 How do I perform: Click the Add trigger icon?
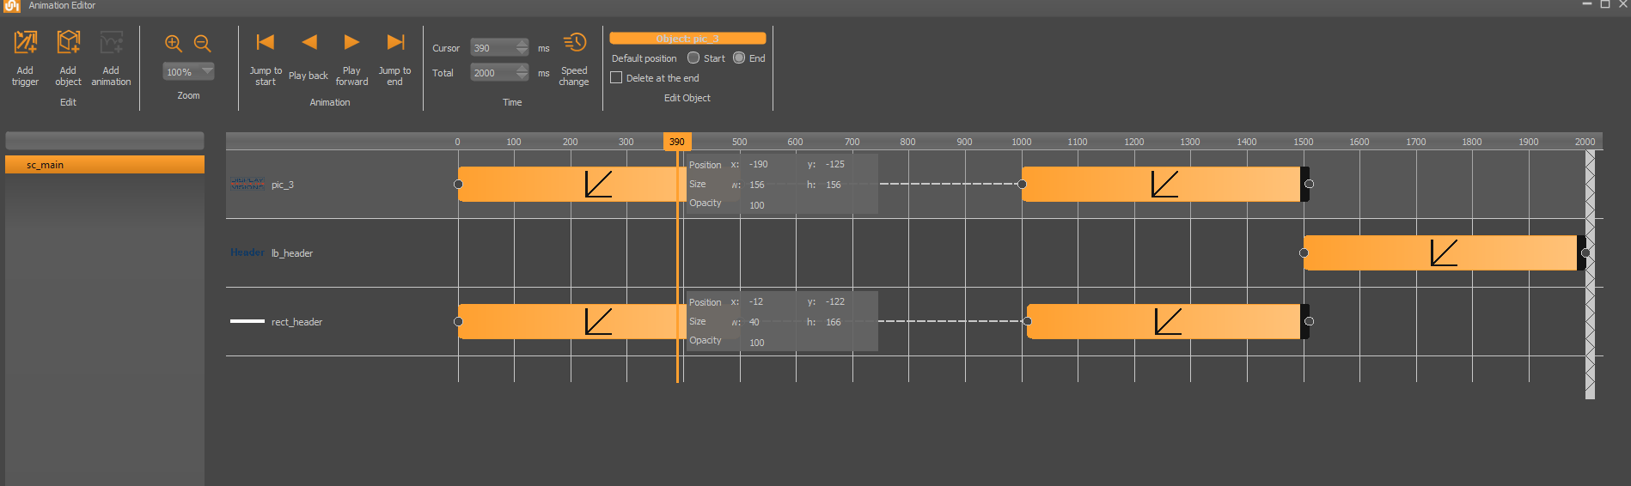pos(26,43)
